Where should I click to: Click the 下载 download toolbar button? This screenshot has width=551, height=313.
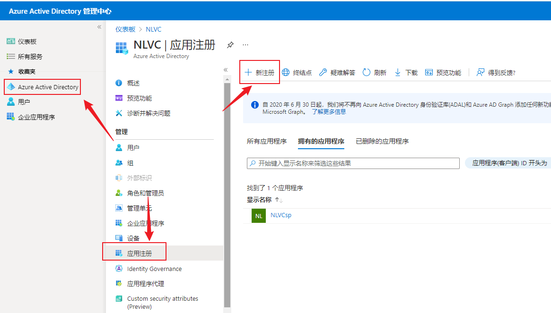406,73
